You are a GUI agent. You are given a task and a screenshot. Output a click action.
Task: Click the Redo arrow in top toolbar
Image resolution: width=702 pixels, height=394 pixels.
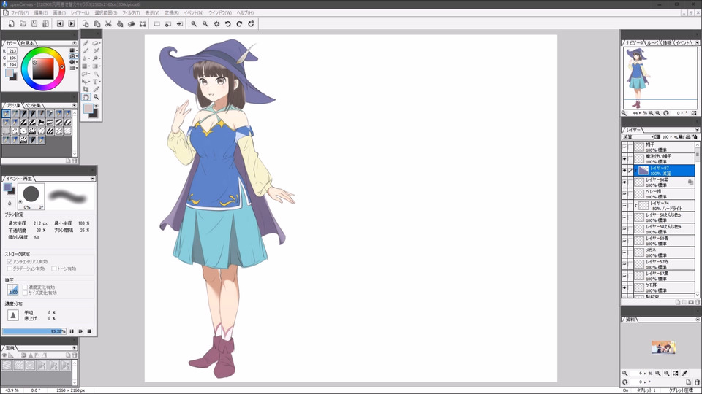pos(239,23)
